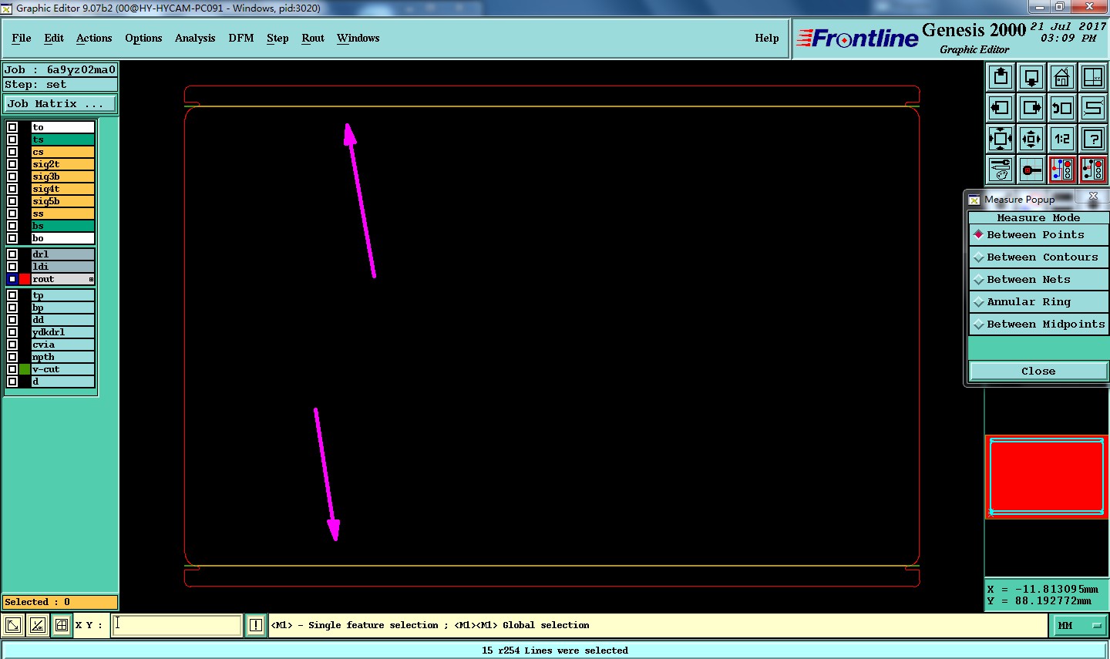Toggle the grid crosshair button near XY
This screenshot has height=659, width=1110.
point(61,625)
